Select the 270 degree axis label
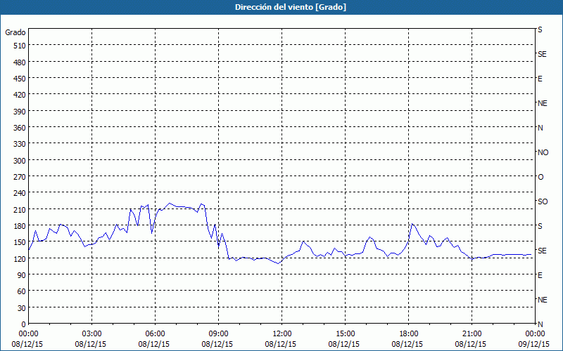This screenshot has height=351, width=563. 20,177
